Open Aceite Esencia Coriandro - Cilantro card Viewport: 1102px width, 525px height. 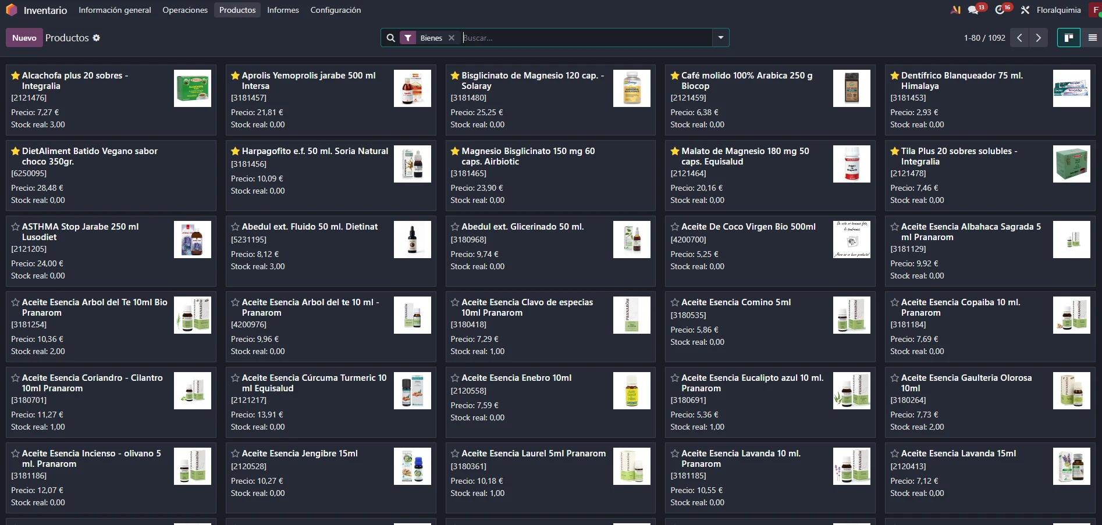[x=111, y=402]
